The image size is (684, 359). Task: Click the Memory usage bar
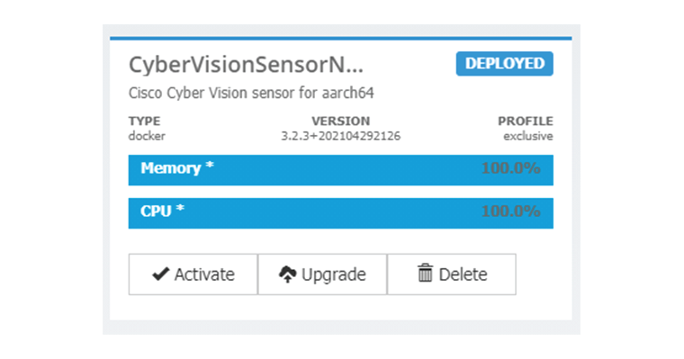[x=341, y=170]
